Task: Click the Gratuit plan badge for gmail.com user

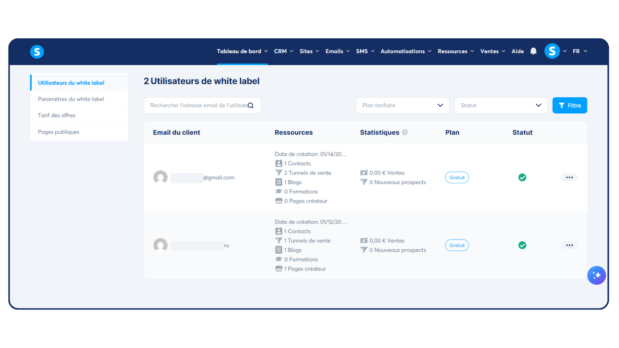Action: pos(457,177)
